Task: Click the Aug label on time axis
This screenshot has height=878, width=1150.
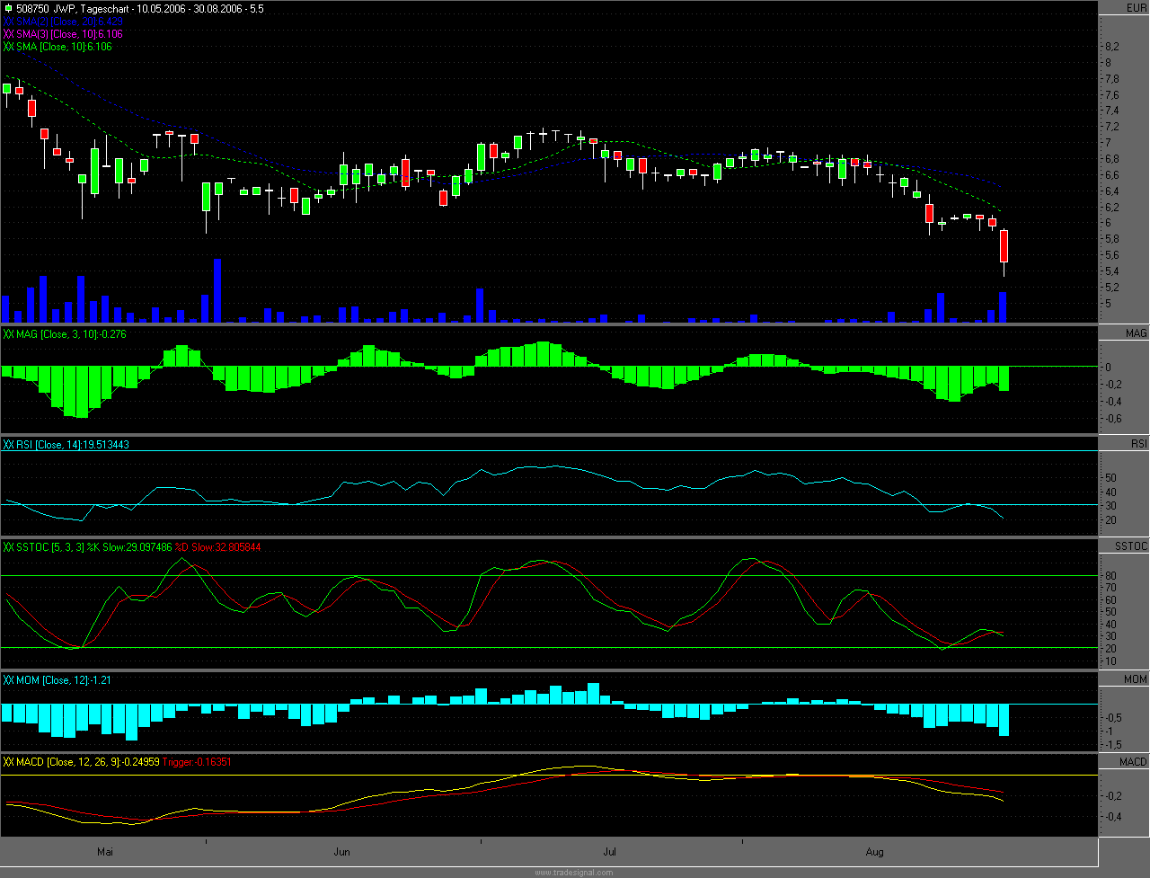Action: pos(873,851)
